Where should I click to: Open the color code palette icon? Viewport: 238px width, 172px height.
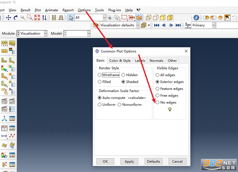pyautogui.click(x=96, y=25)
